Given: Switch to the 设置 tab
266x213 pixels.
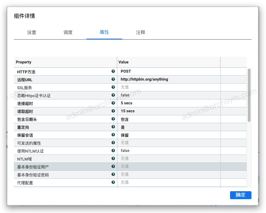Looking at the screenshot, I should click(x=32, y=32).
